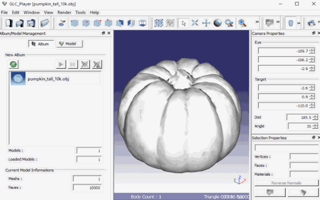Select the cube view with red dot on its top-center corner

coord(109,23)
